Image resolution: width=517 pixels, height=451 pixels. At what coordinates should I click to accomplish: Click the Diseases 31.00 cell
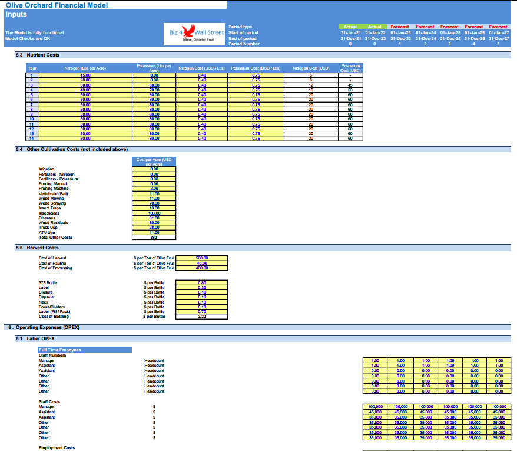(154, 218)
